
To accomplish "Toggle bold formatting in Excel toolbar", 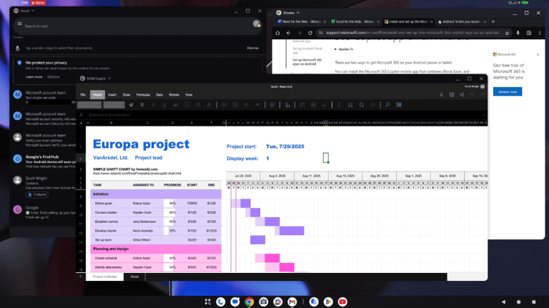I will click(142, 104).
